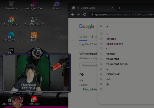Image resolution: width=154 pixels, height=108 pixels.
Task: Click the bulldog gaming logo badge
Action: pyautogui.click(x=37, y=53)
